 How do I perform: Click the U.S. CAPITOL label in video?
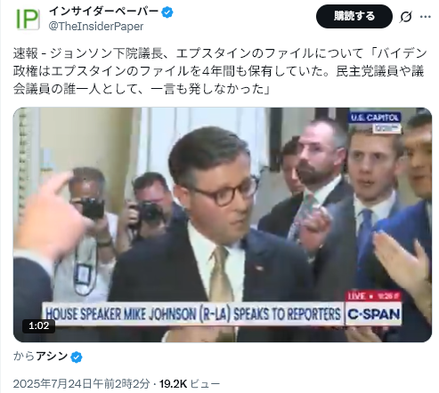pos(375,117)
